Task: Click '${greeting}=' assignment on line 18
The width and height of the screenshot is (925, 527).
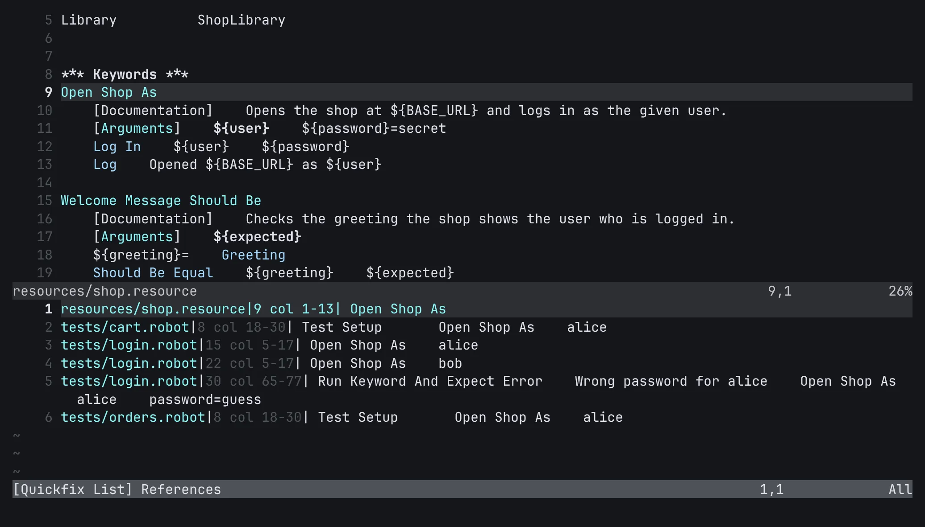Action: [141, 255]
